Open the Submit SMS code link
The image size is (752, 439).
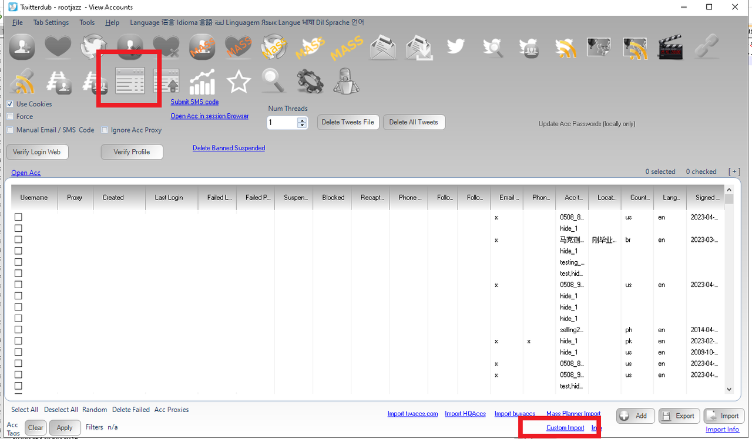point(194,102)
